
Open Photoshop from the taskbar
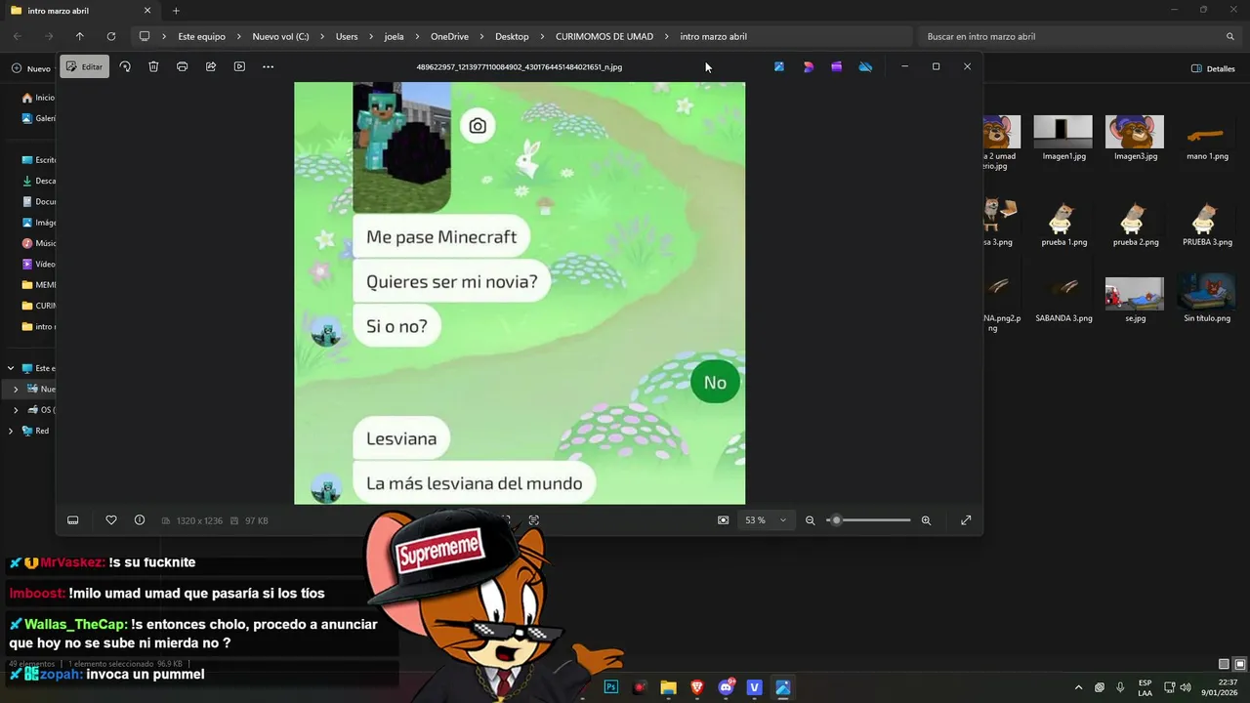tap(611, 687)
